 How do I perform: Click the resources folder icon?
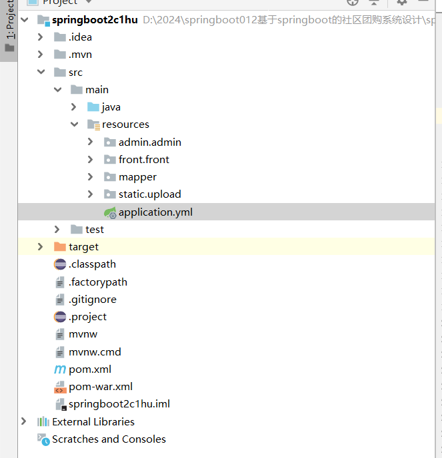[x=93, y=124]
